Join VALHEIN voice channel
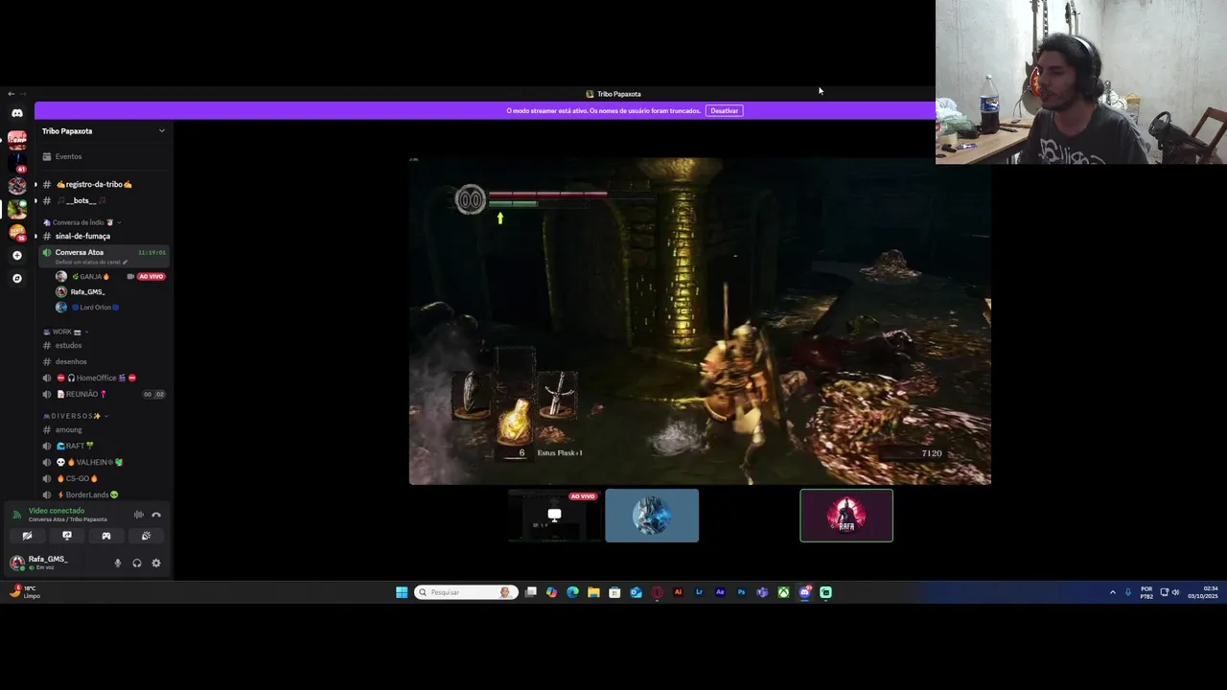Image resolution: width=1227 pixels, height=690 pixels. point(89,462)
